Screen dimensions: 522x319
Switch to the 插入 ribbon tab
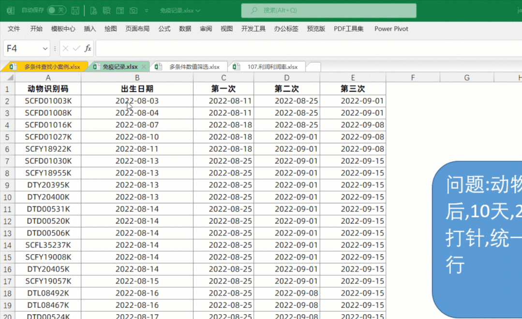pyautogui.click(x=89, y=29)
